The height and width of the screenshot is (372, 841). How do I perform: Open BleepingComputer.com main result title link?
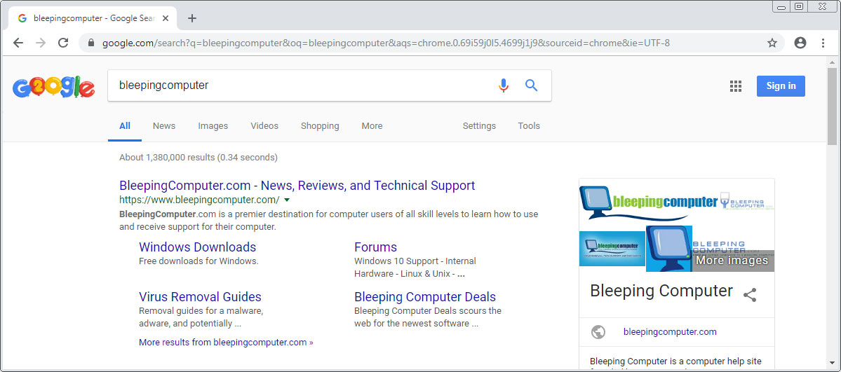click(297, 186)
